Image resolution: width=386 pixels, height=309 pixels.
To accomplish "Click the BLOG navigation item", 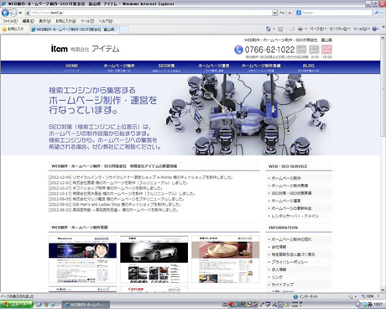I will point(308,67).
